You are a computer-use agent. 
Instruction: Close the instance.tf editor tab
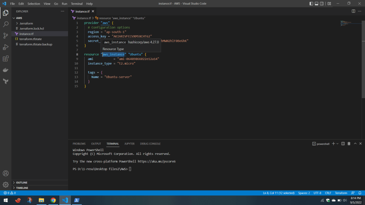(93, 11)
